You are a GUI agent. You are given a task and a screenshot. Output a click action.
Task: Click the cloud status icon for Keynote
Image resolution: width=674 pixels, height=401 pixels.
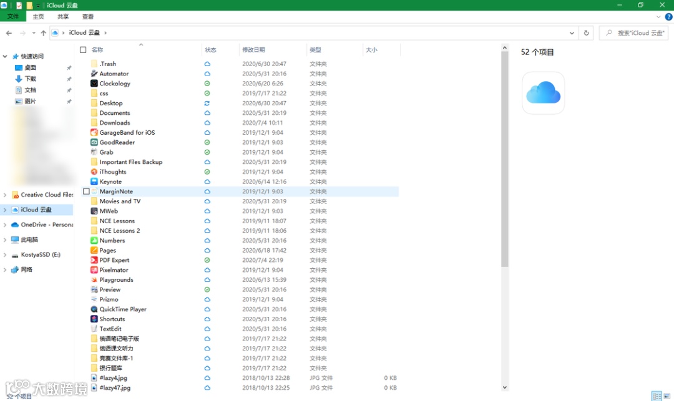(207, 181)
